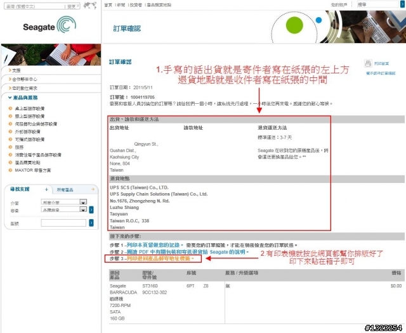
Task: Open 膝上型儲存設備 sidebar link
Action: 30,116
